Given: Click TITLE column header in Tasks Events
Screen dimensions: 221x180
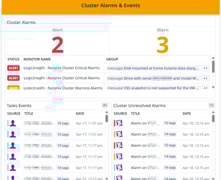Looking at the screenshot, I should pyautogui.click(x=29, y=113).
